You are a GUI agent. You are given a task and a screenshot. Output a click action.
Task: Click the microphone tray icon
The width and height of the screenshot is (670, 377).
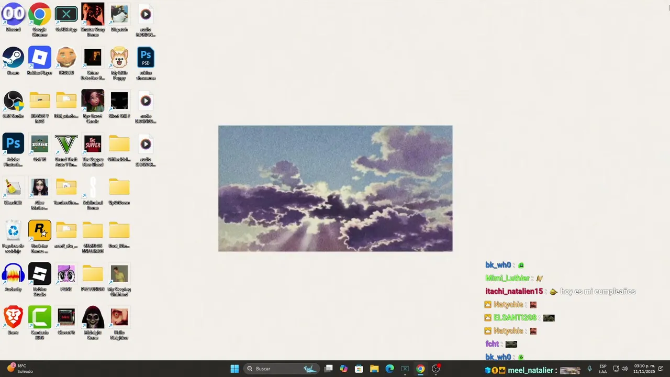point(589,369)
